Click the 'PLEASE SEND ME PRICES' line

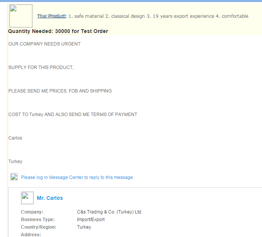point(60,91)
